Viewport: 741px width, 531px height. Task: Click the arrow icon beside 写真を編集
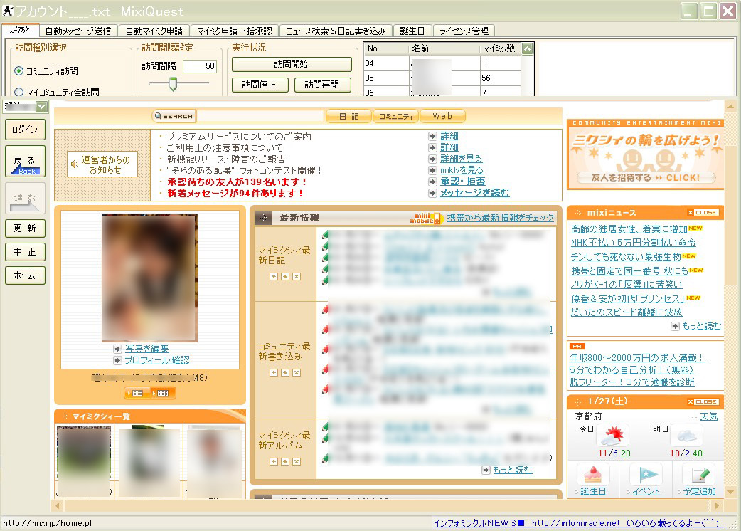tap(117, 349)
